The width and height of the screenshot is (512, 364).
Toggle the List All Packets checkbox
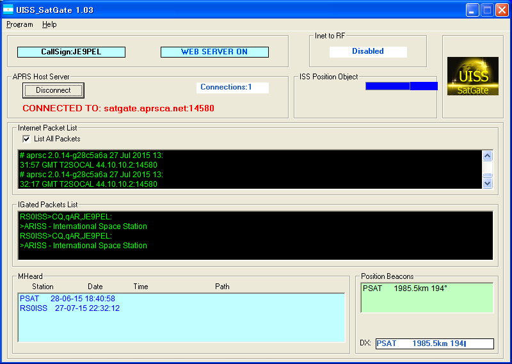click(26, 139)
